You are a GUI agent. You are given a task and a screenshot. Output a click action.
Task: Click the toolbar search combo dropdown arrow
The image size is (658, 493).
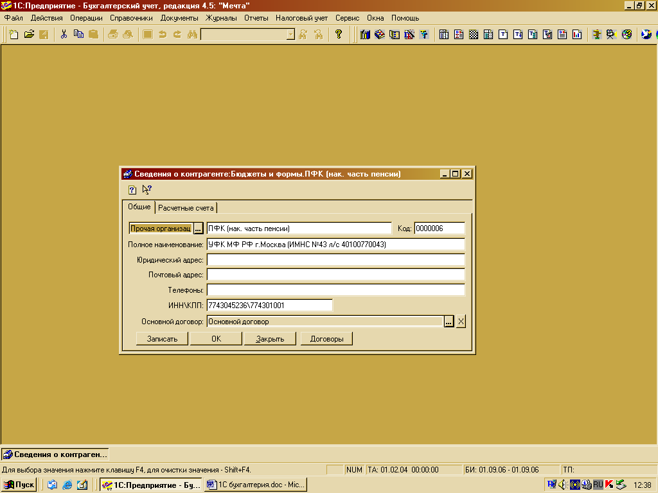[290, 35]
